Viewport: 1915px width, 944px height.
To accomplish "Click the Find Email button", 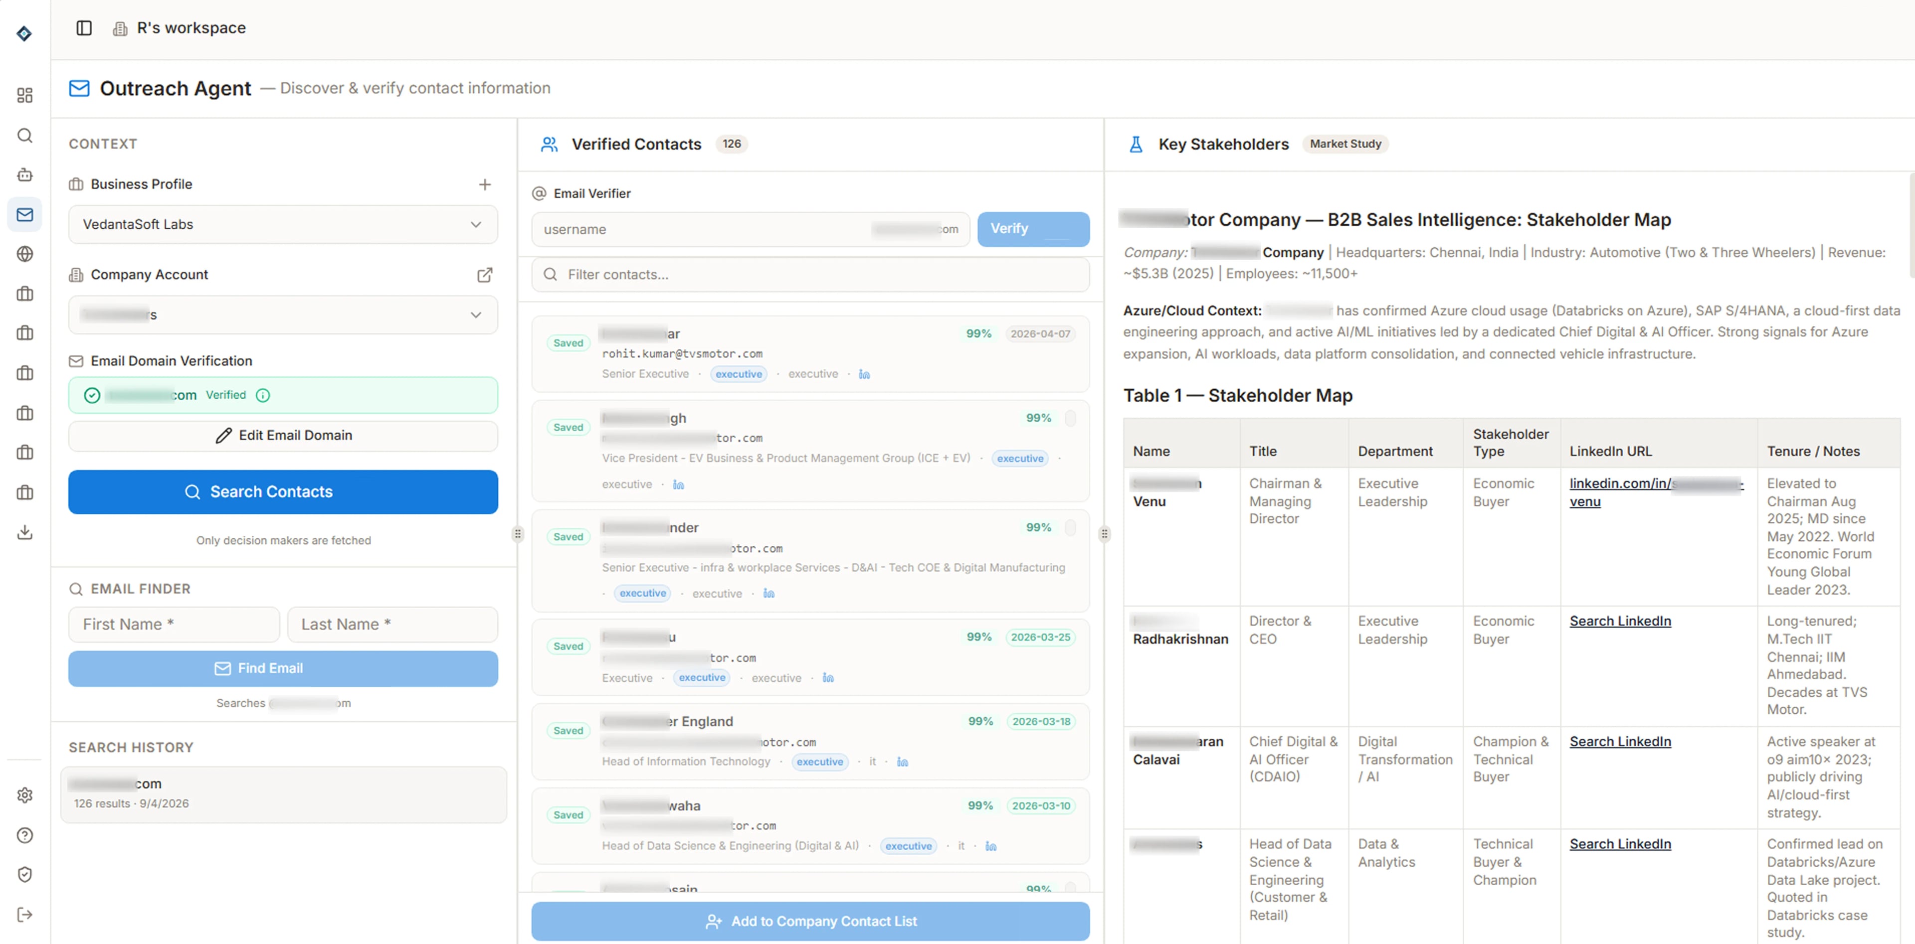I will (282, 668).
